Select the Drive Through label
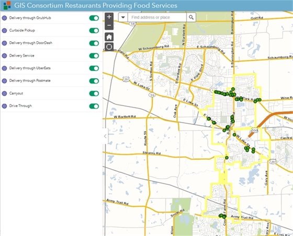This screenshot has width=293, height=236. point(20,105)
